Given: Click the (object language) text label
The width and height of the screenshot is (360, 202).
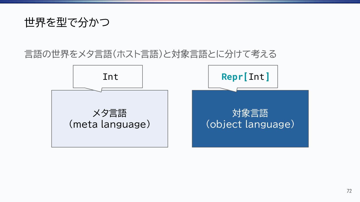Looking at the screenshot, I should point(250,124).
